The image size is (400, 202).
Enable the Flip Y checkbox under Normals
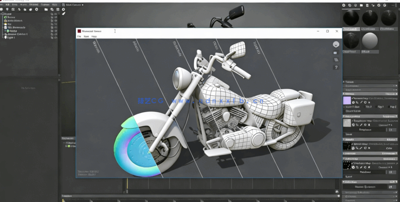377,107
